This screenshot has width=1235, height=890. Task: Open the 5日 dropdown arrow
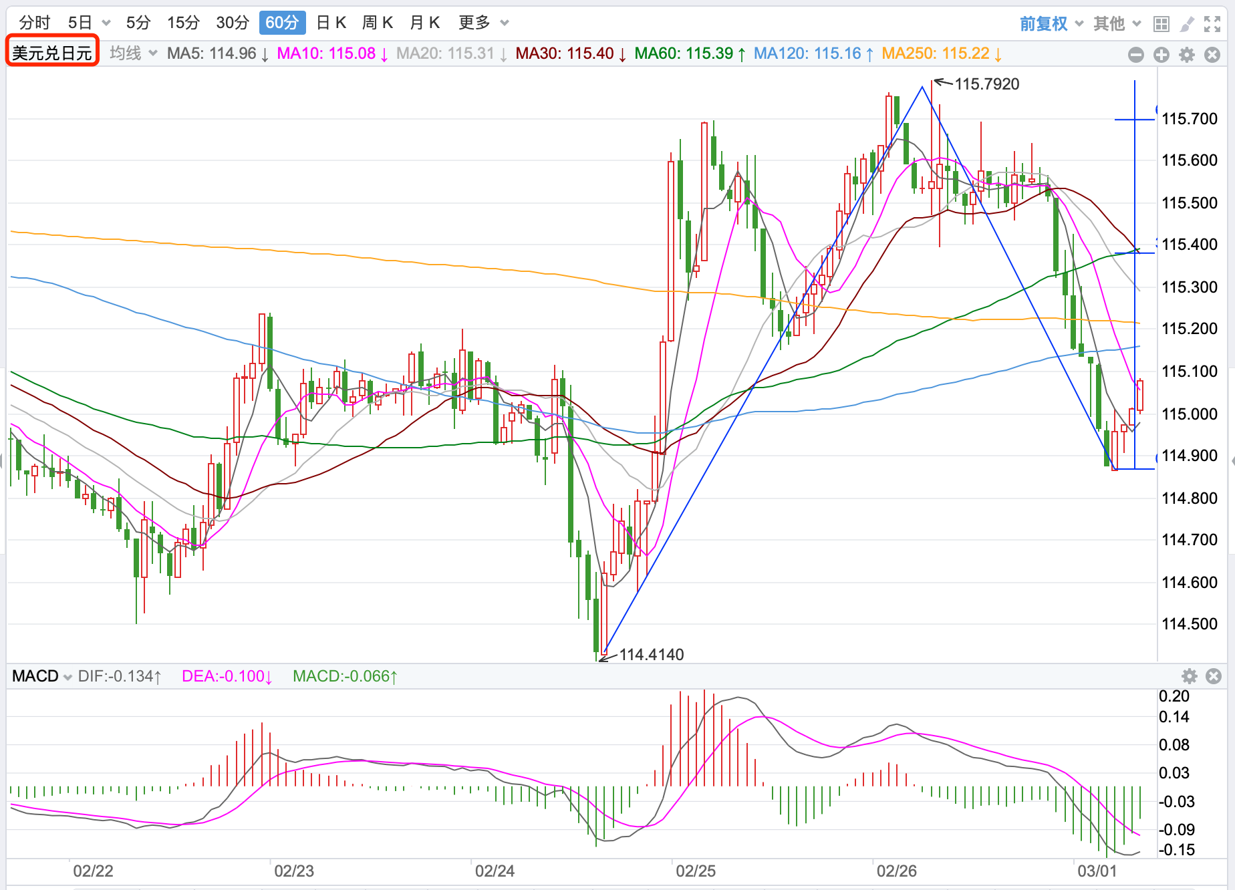click(x=106, y=23)
